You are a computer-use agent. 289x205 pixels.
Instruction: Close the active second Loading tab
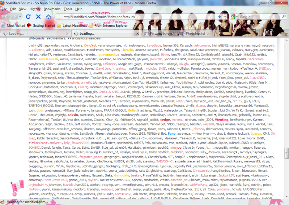point(137,34)
